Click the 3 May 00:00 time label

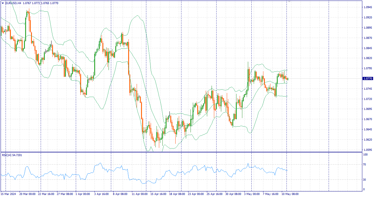click(252, 194)
